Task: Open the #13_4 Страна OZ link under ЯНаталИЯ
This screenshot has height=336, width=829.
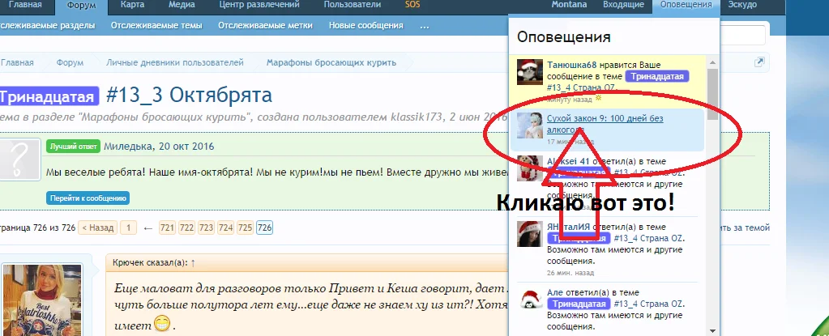Action: (x=649, y=238)
